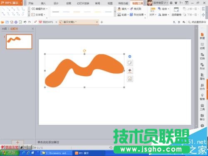
Task: Open the 切换 (Transition) side panel
Action: 202,56
